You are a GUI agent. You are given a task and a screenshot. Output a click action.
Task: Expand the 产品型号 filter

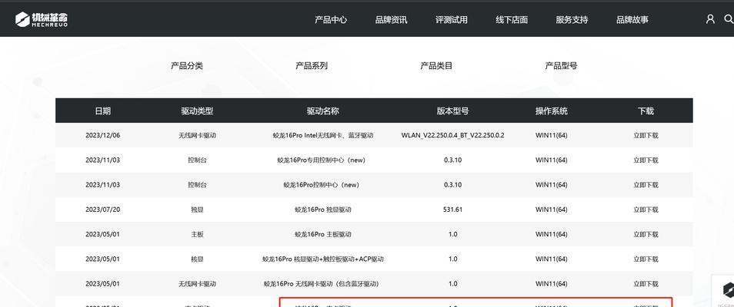point(561,65)
